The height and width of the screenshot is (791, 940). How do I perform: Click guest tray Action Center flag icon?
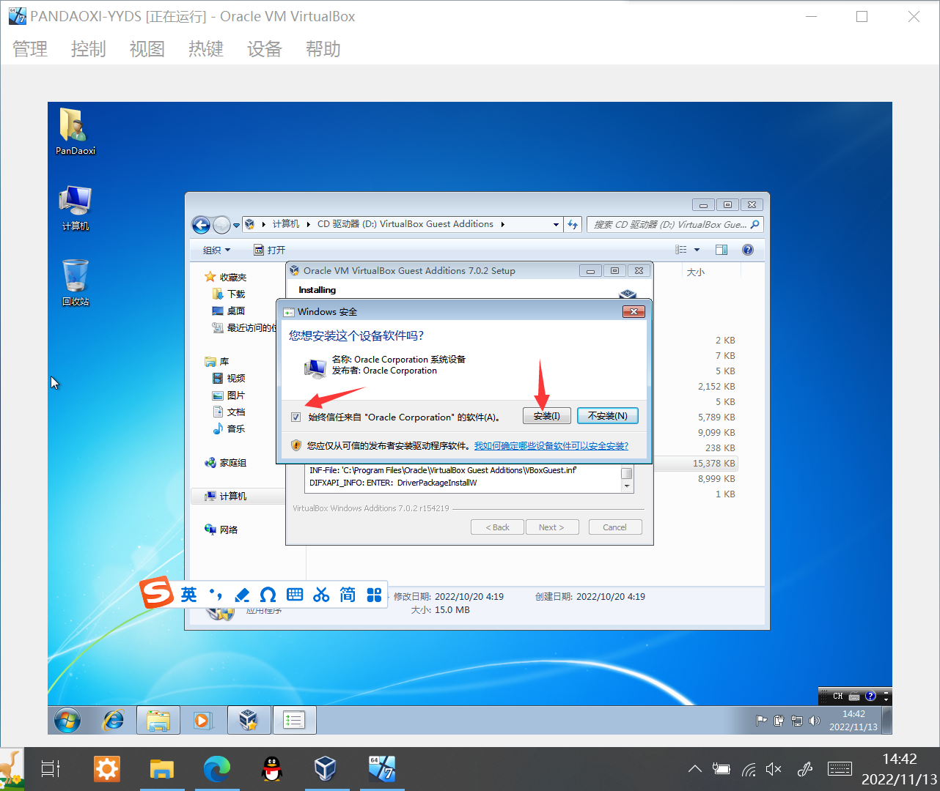click(762, 721)
